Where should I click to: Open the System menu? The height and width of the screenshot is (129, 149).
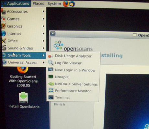pyautogui.click(x=54, y=4)
